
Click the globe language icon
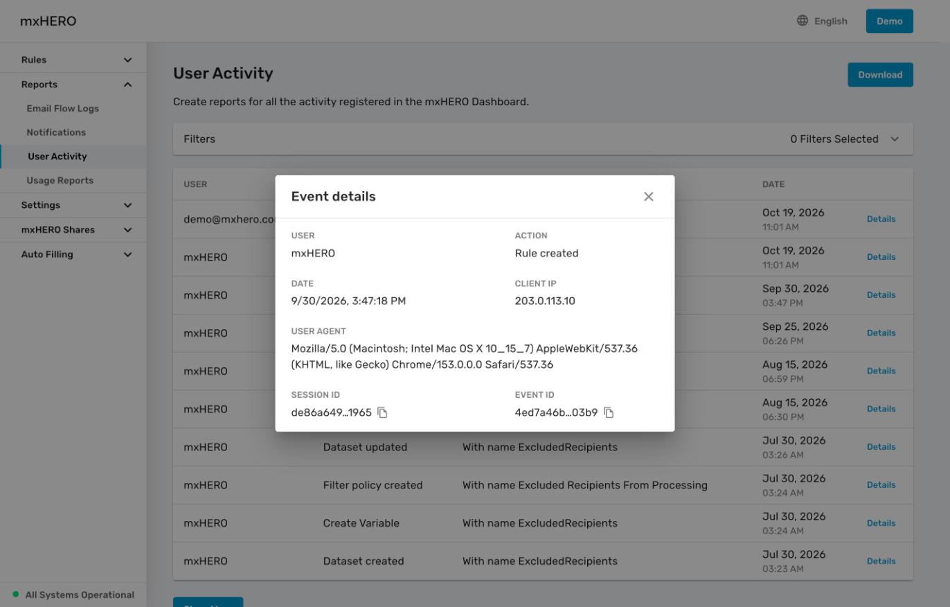point(803,21)
